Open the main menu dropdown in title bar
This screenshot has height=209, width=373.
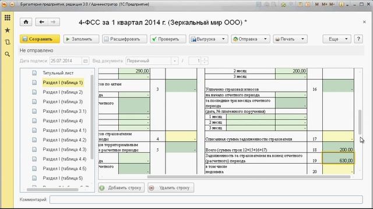pyautogui.click(x=12, y=4)
